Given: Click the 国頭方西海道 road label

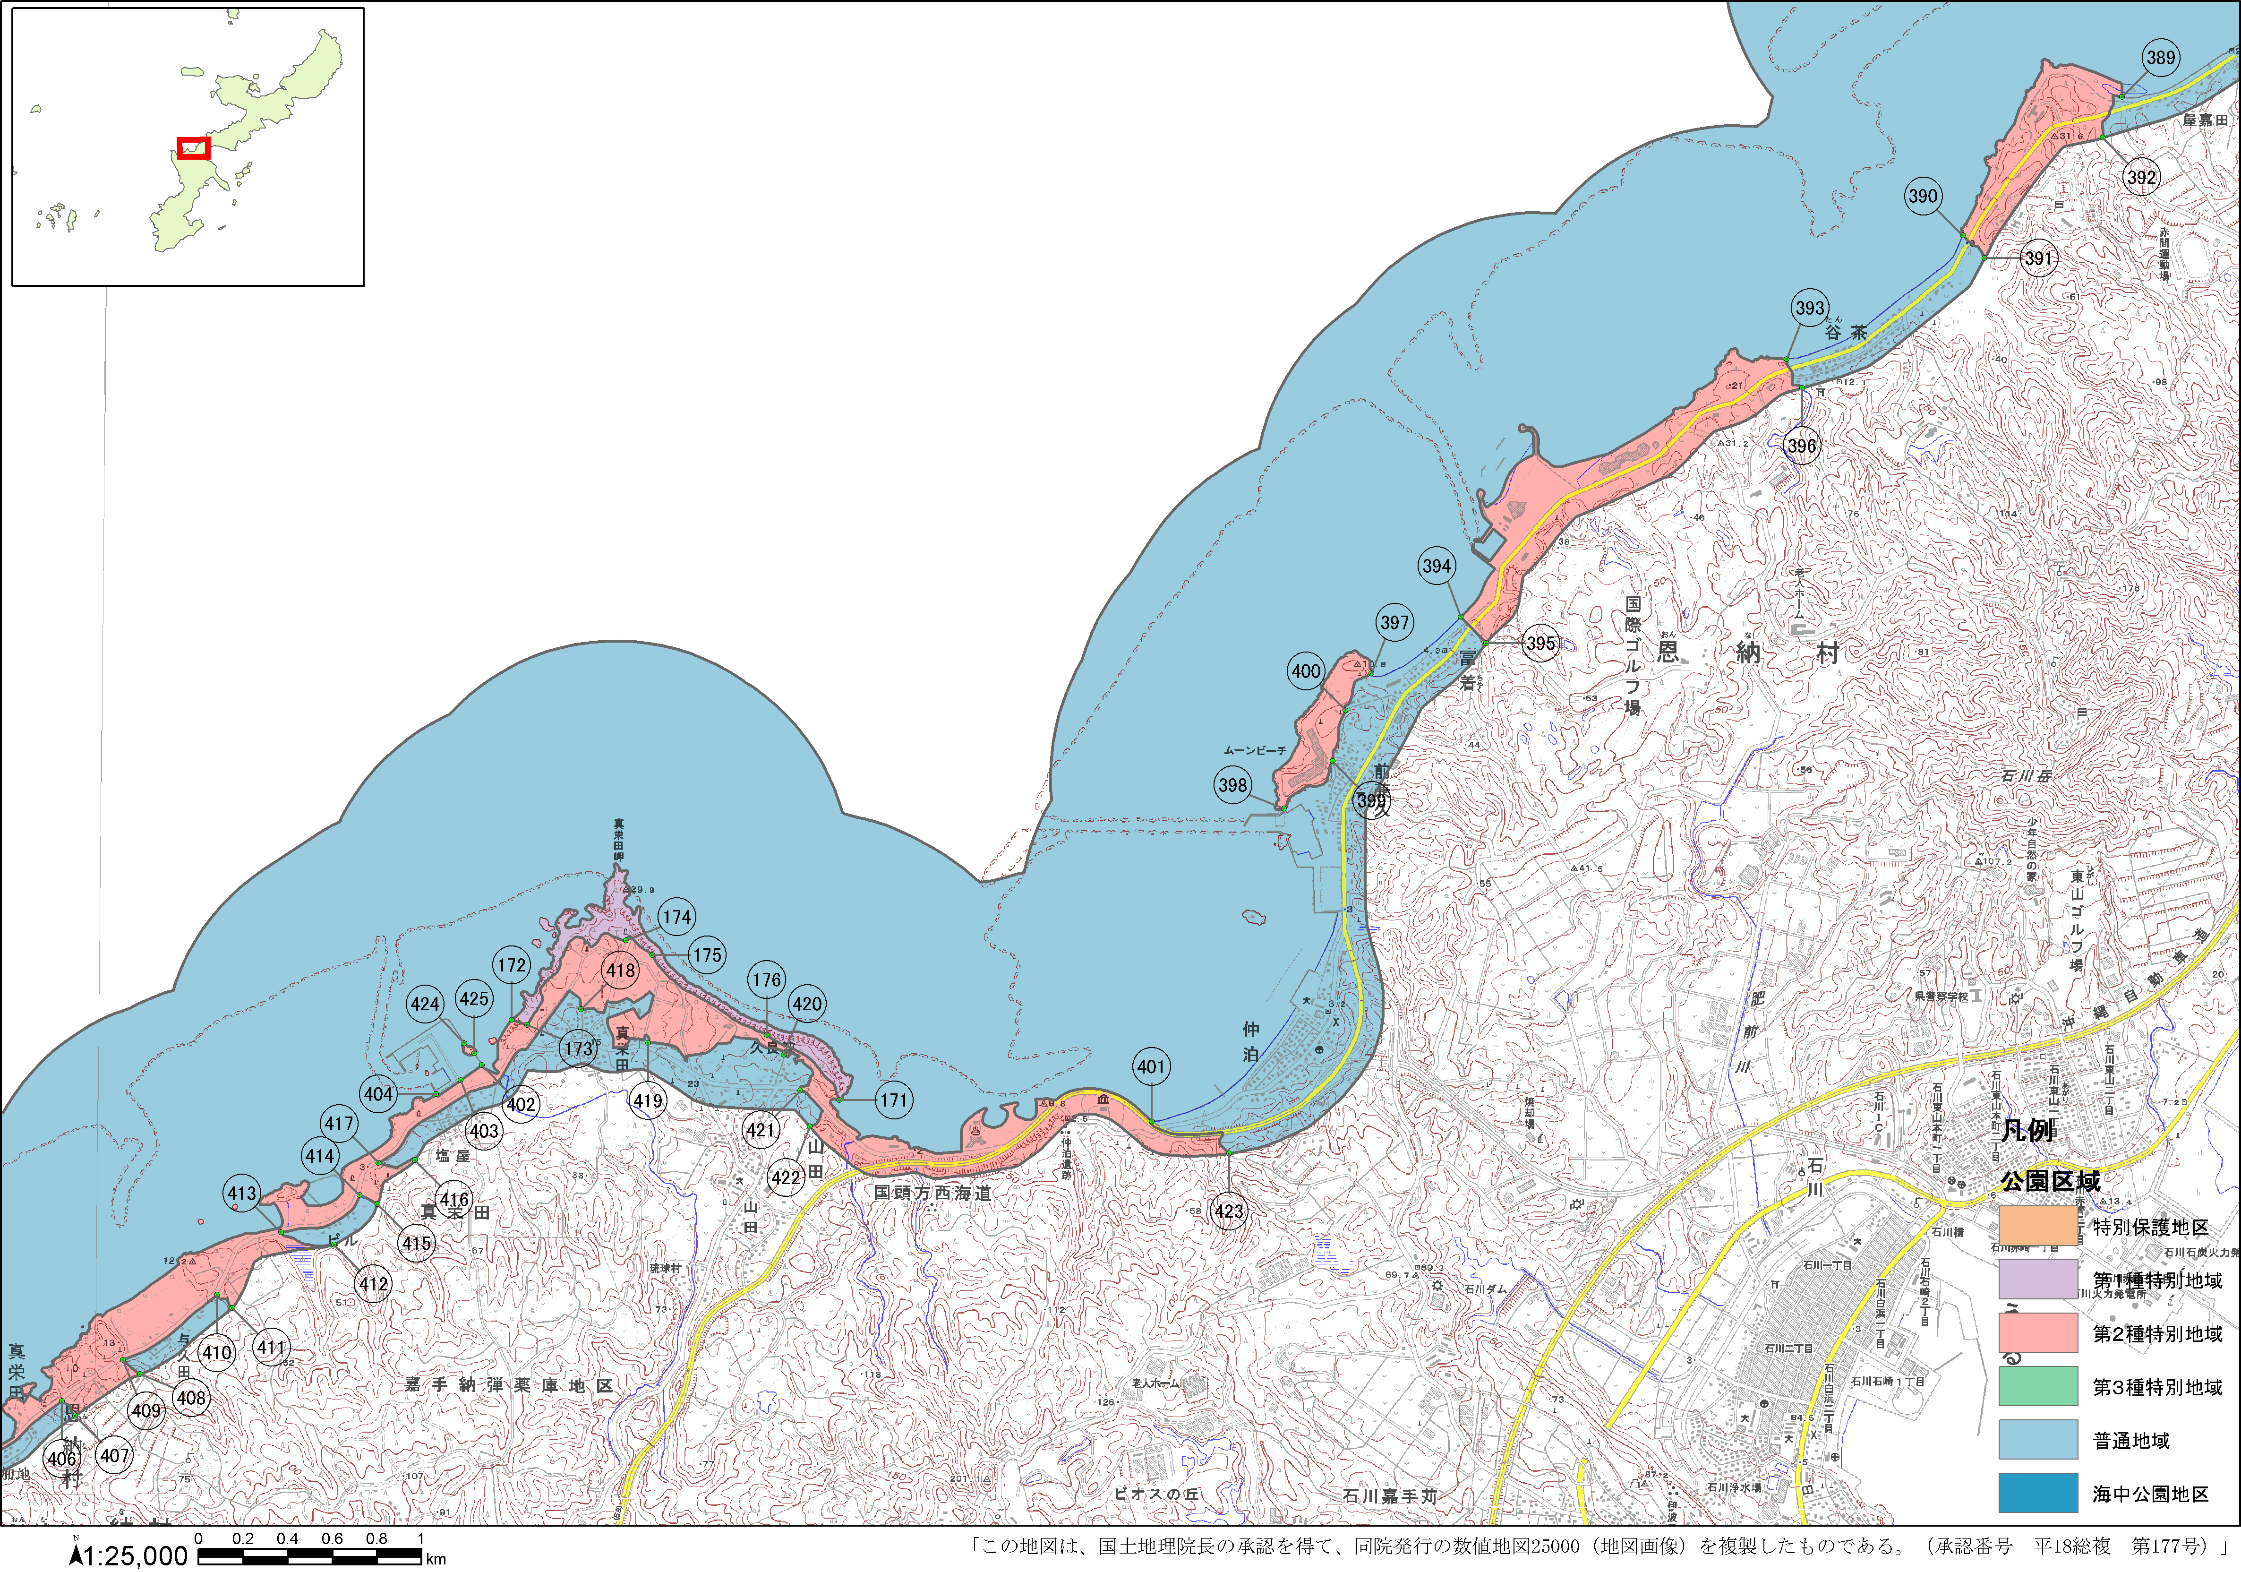Looking at the screenshot, I should tap(932, 1192).
